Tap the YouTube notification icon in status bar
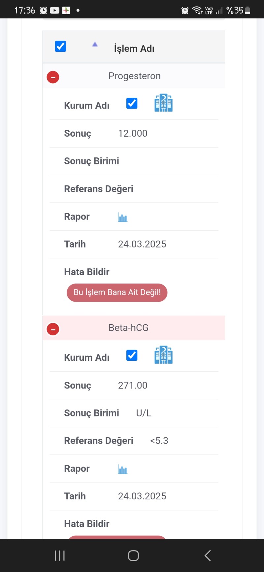This screenshot has width=264, height=572. (x=54, y=10)
